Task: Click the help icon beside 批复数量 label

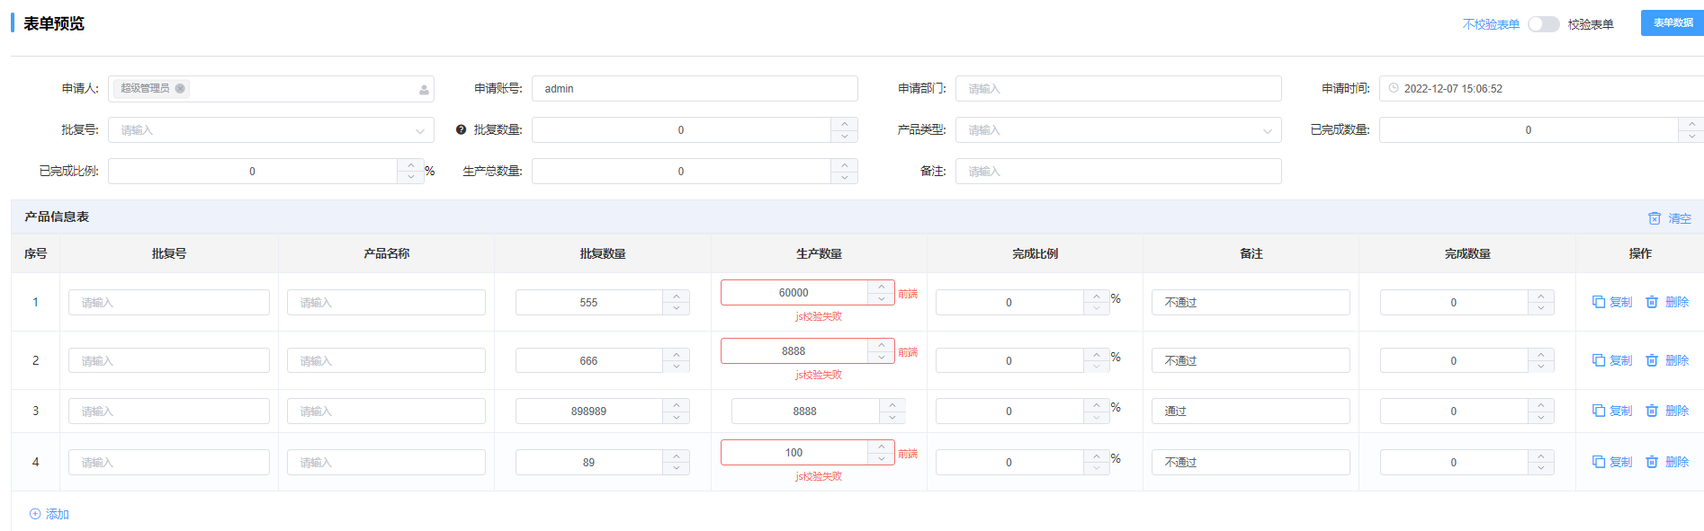Action: [x=461, y=130]
